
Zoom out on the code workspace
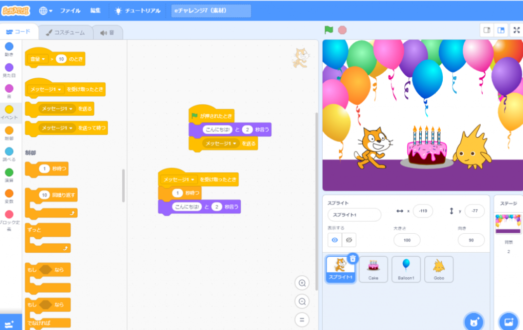pyautogui.click(x=302, y=302)
